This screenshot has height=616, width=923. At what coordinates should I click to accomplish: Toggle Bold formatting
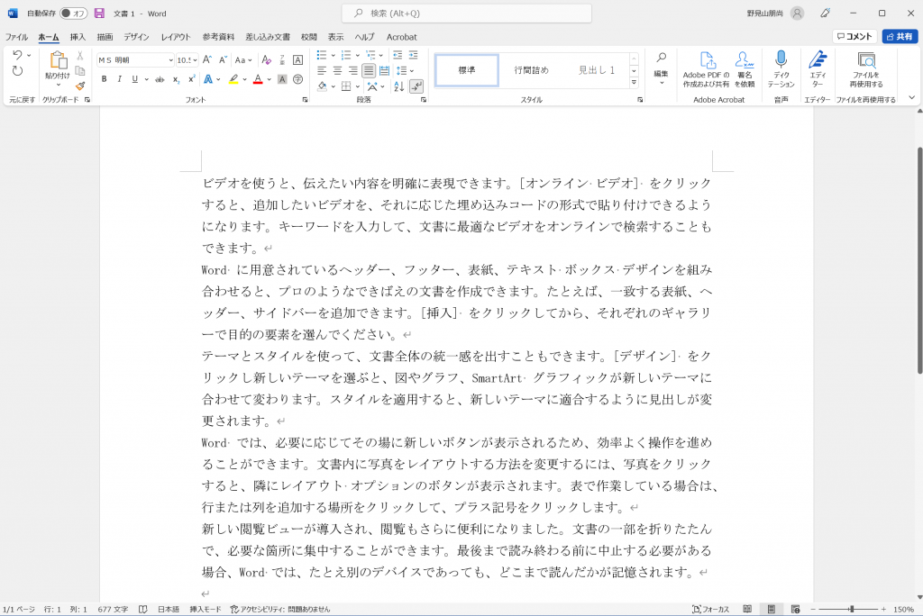(x=105, y=79)
